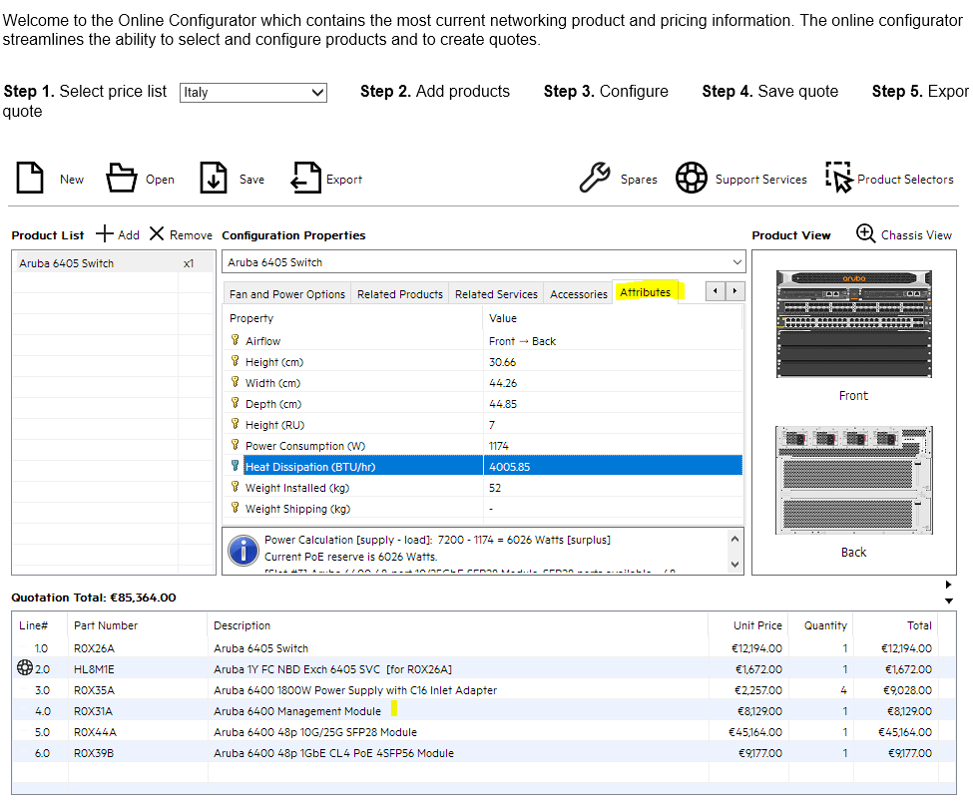Click the Unit Price column header
Screen dimensions: 973x801
[757, 625]
